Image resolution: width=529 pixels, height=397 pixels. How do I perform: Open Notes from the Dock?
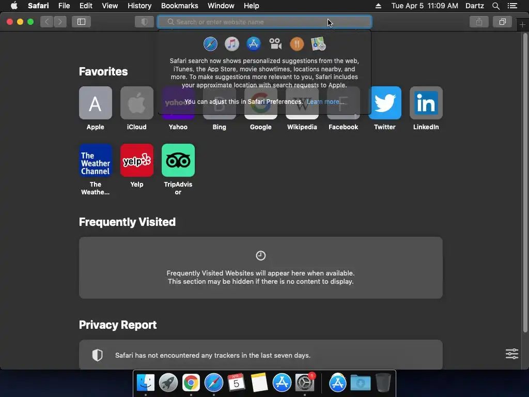259,383
